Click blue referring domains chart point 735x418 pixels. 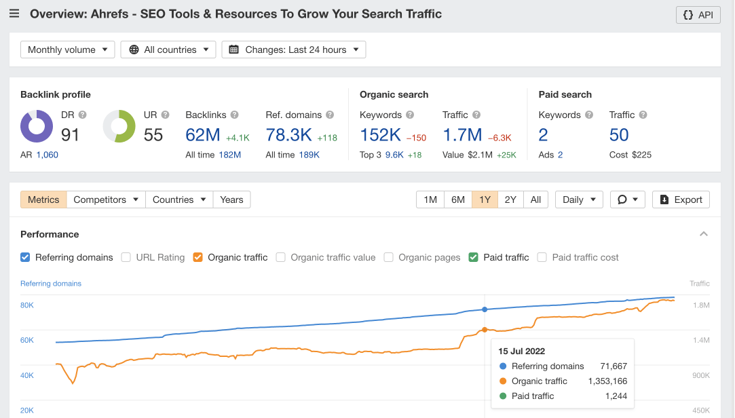point(485,309)
